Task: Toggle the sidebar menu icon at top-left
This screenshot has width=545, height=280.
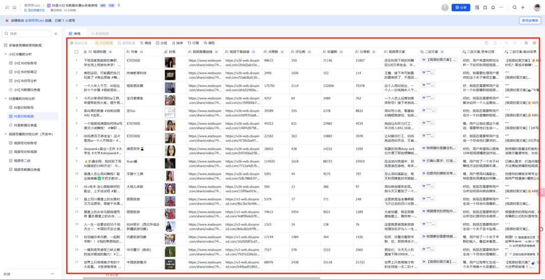Action: point(7,7)
